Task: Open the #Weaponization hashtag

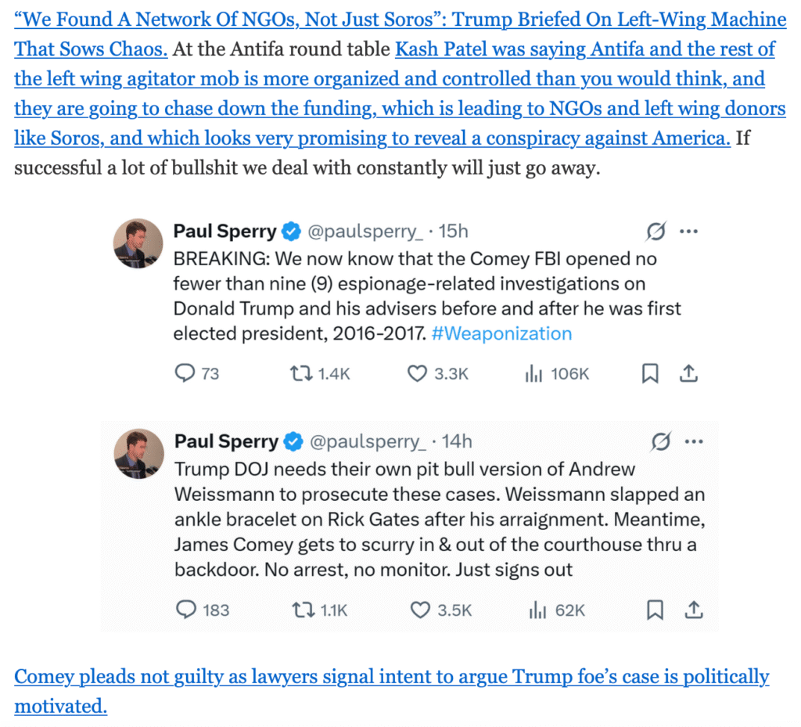Action: point(501,333)
